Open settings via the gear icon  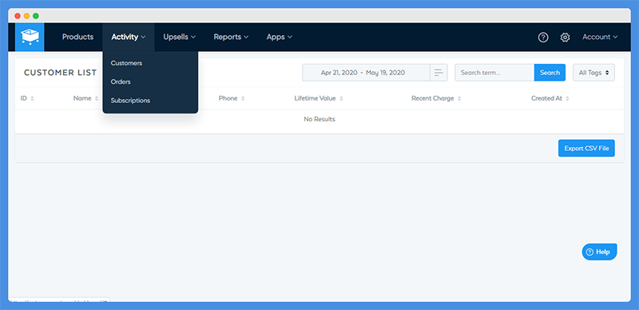click(x=565, y=37)
